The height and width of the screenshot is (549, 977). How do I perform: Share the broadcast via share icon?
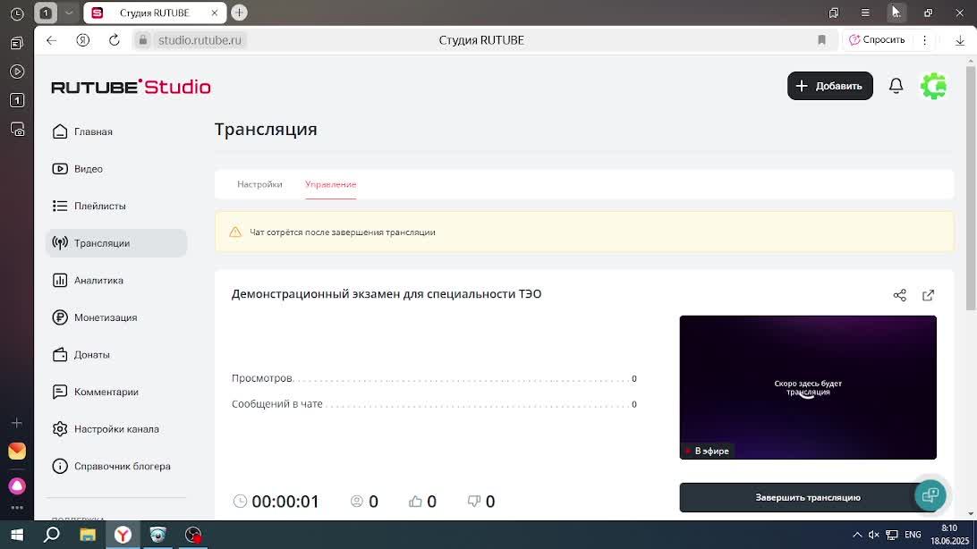pos(900,295)
